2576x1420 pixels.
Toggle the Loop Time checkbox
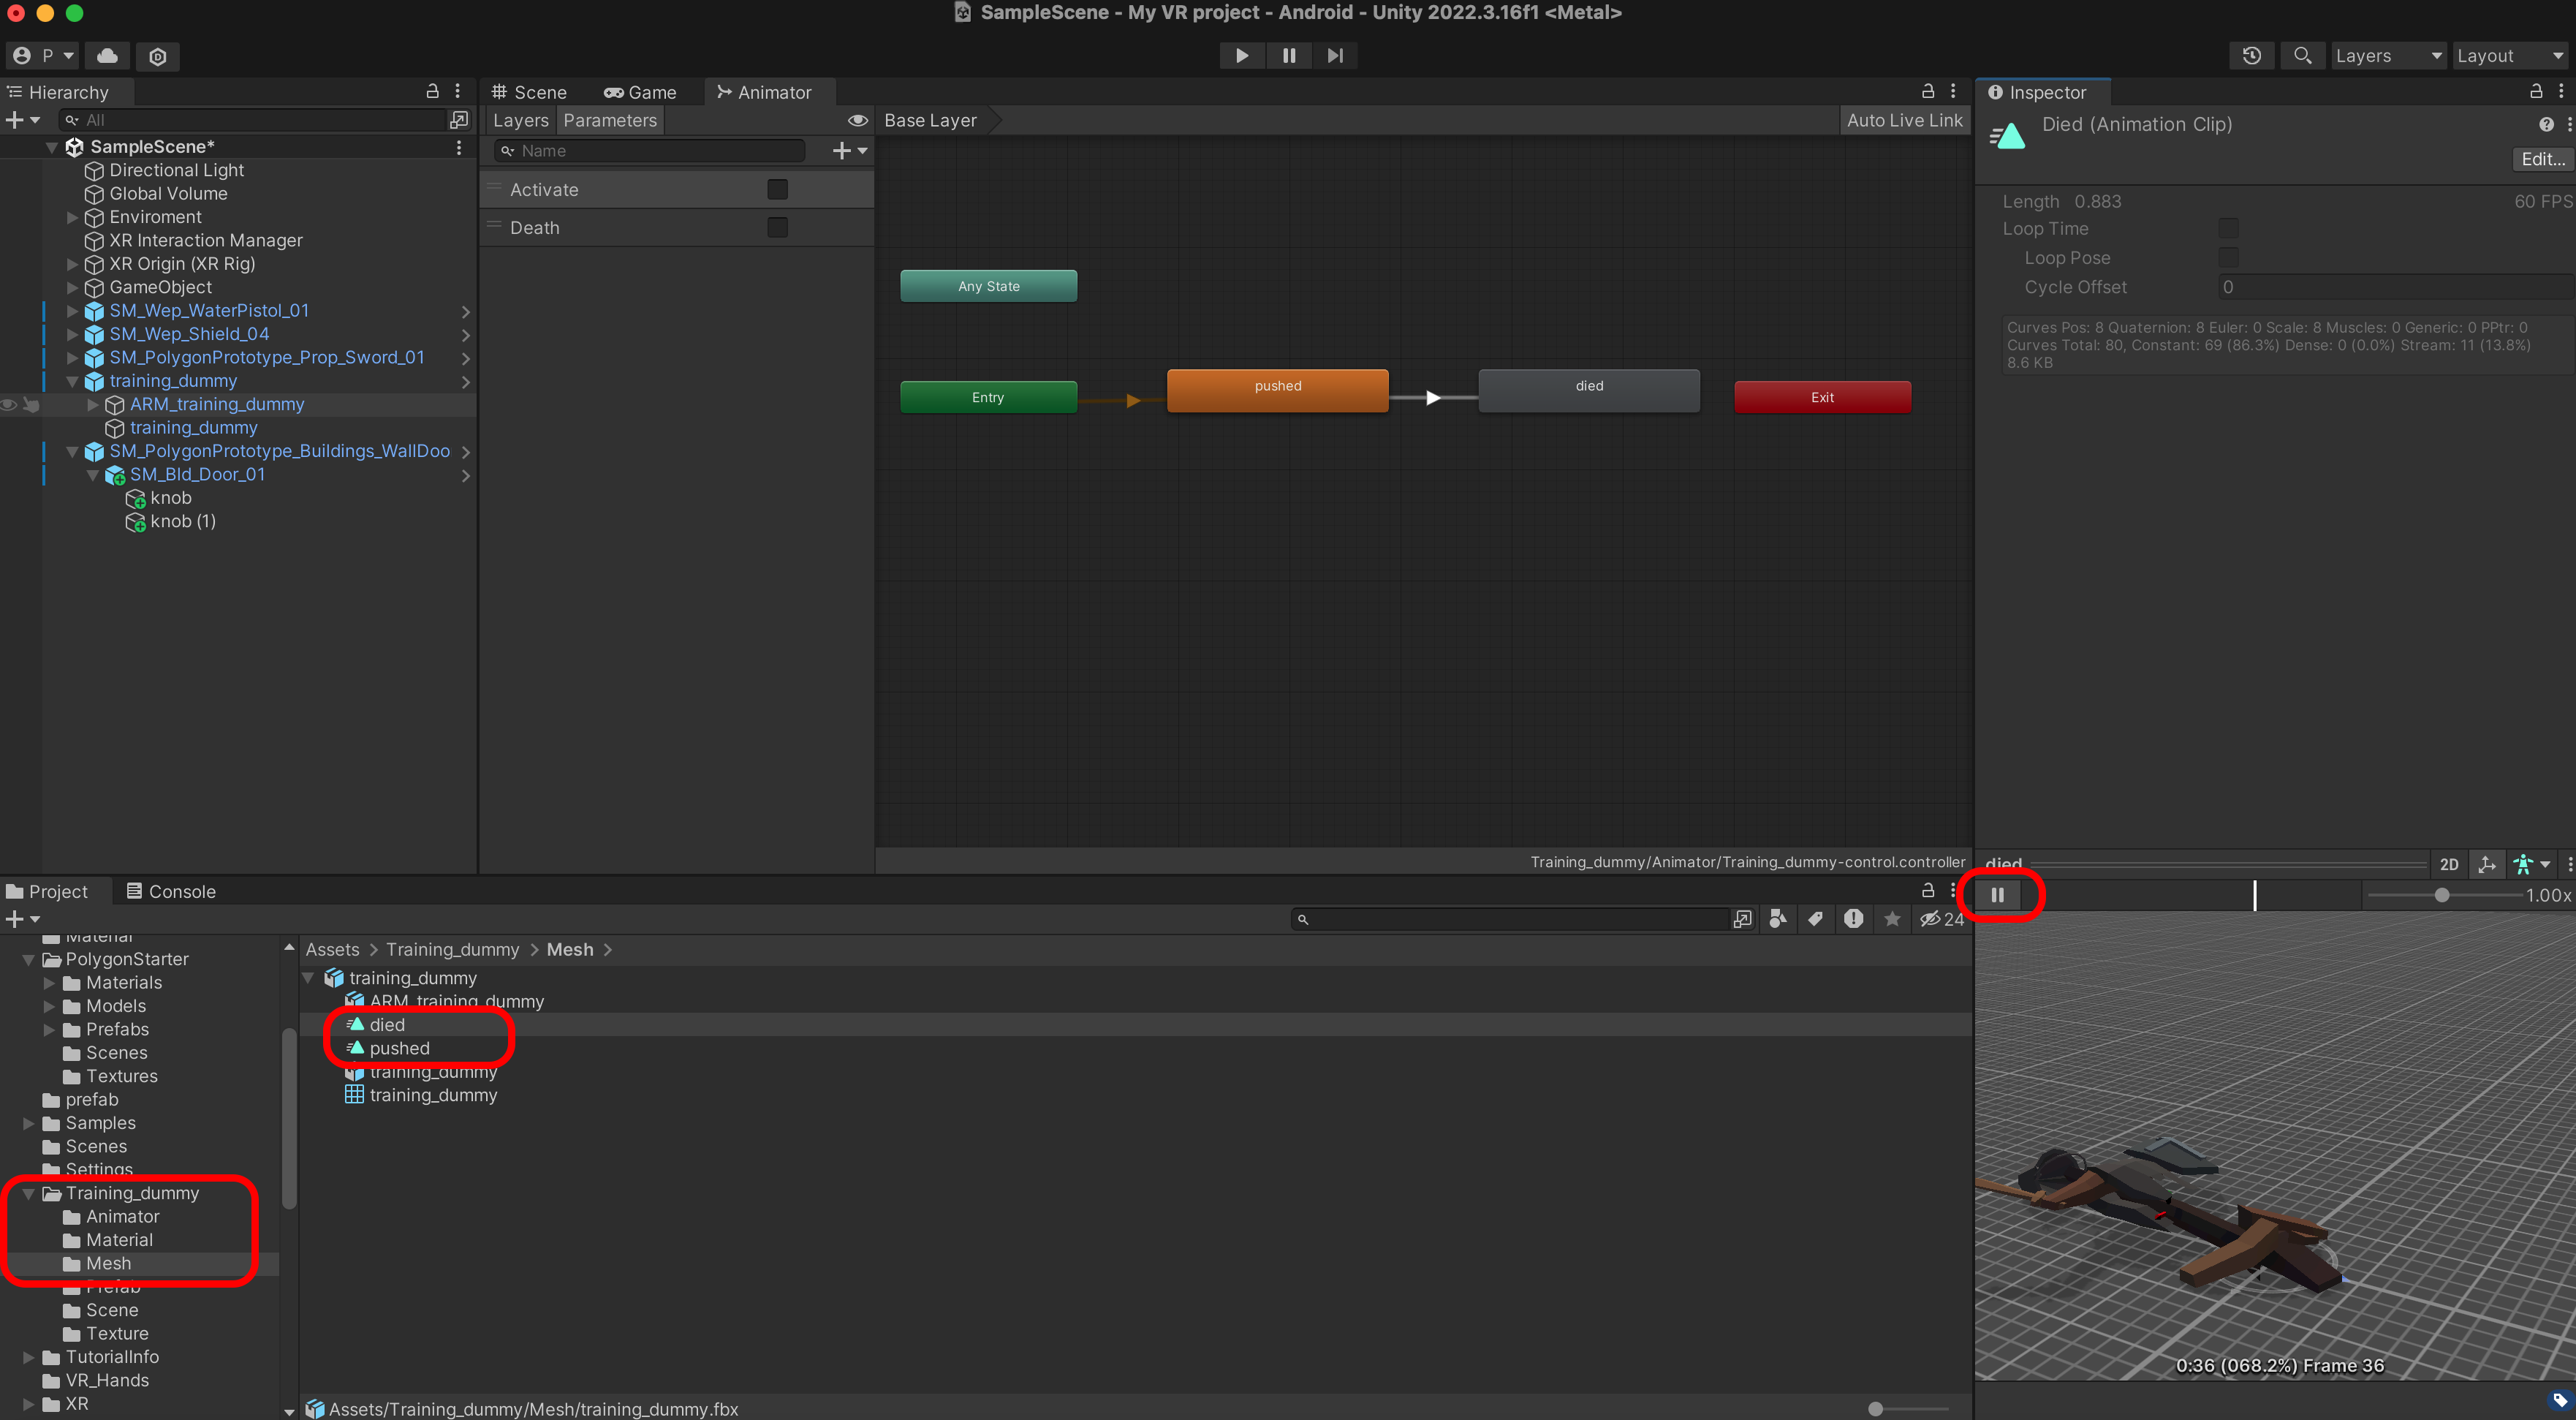(2228, 229)
